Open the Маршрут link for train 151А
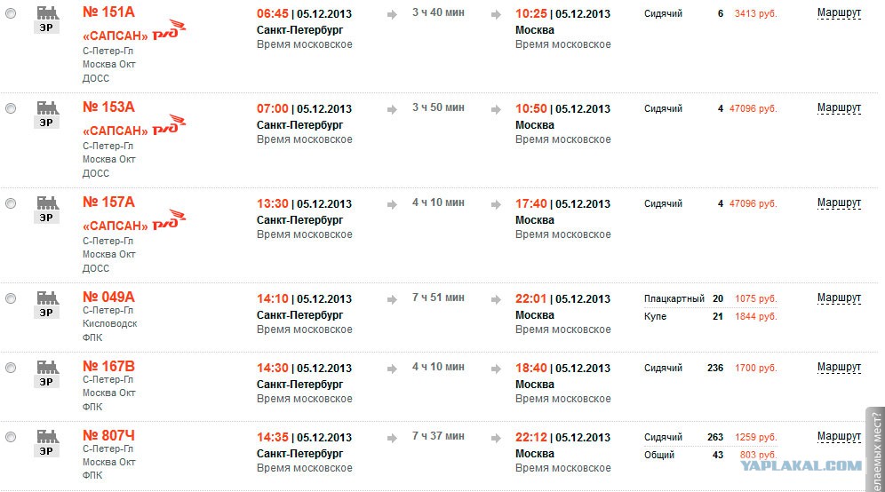The image size is (885, 492). [x=839, y=13]
